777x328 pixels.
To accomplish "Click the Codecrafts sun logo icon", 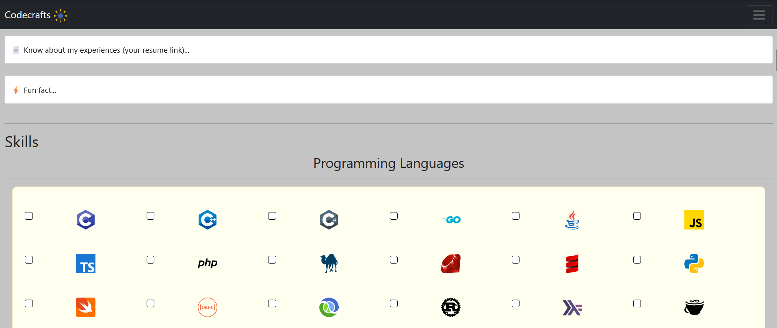I will (61, 15).
